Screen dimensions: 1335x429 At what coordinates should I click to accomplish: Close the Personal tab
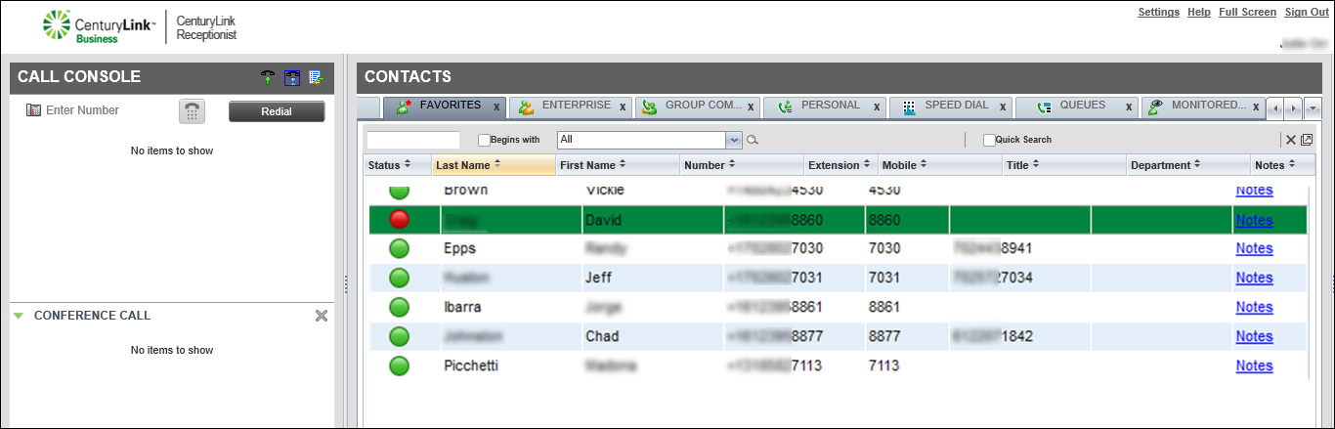tap(877, 107)
